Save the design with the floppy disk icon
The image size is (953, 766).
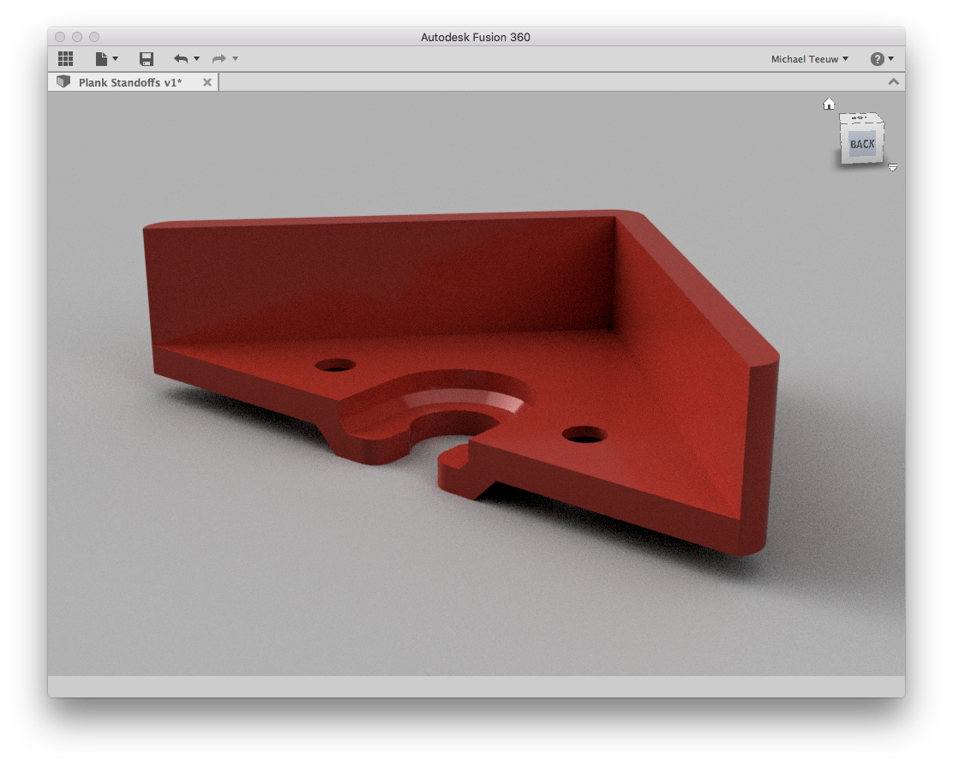tap(147, 59)
